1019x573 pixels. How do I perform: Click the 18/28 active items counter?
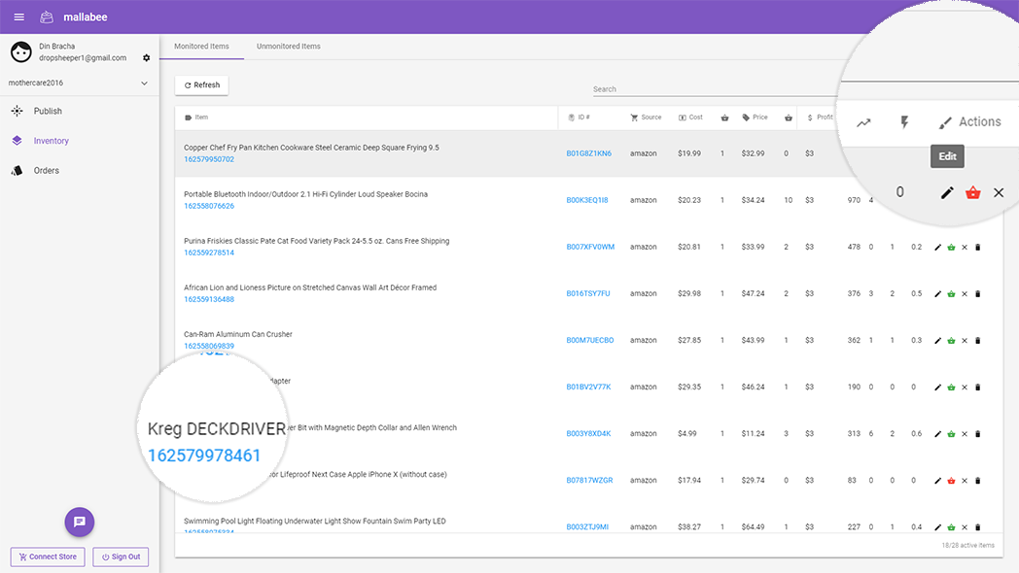point(967,545)
